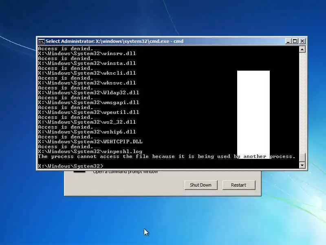This screenshot has width=326, height=245.
Task: Minimize the command prompt window
Action: (288, 41)
